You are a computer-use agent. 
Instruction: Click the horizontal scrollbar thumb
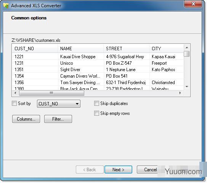coord(51,93)
